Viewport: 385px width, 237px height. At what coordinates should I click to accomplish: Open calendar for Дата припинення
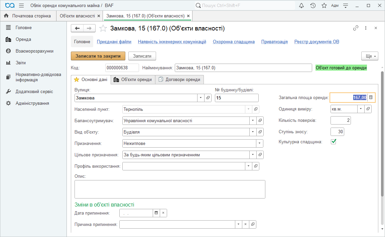click(x=156, y=213)
